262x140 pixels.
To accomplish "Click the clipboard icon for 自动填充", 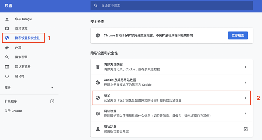I will click(x=7, y=28).
